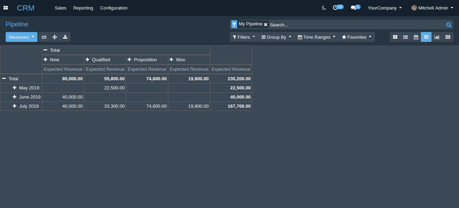The image size is (459, 208).
Task: Open the Activity view
Action: point(448,37)
